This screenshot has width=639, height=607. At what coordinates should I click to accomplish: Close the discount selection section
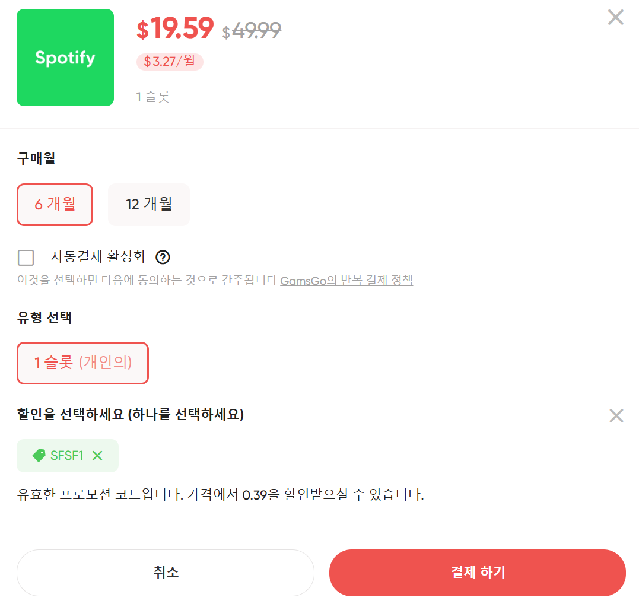click(x=616, y=416)
